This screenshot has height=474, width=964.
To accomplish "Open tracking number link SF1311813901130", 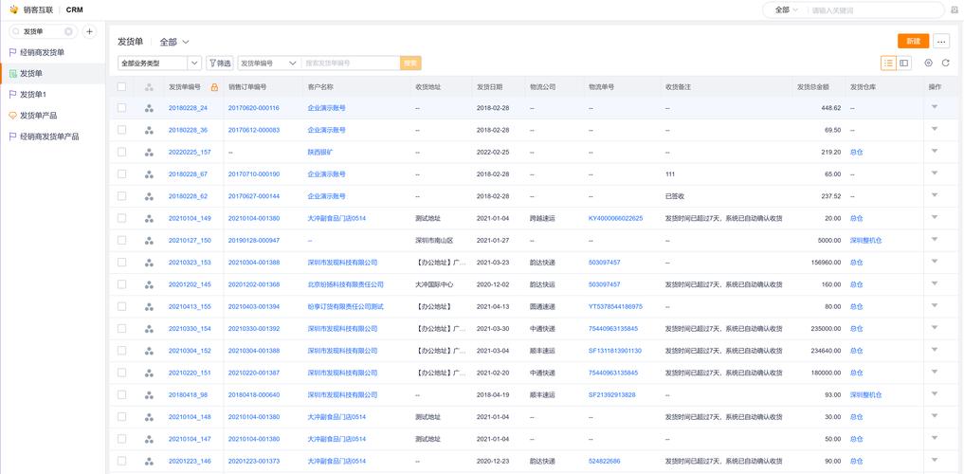I will [615, 351].
